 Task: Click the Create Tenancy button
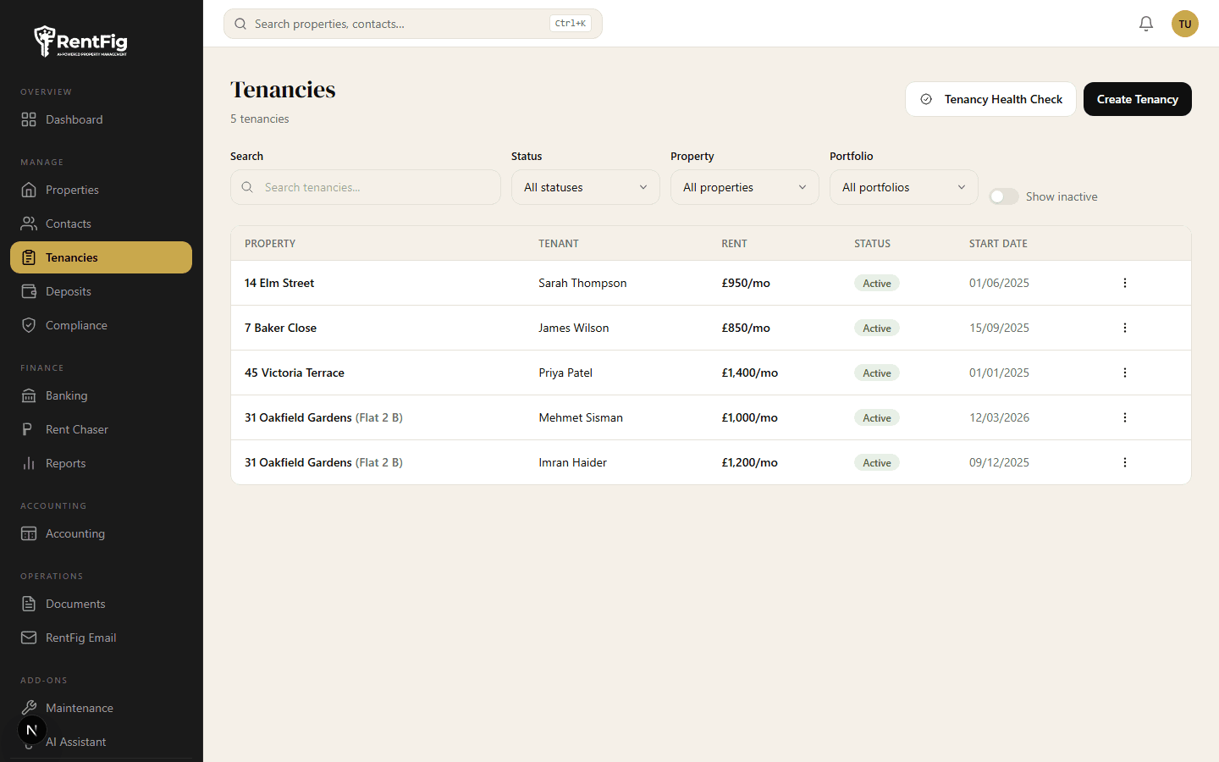[1137, 99]
